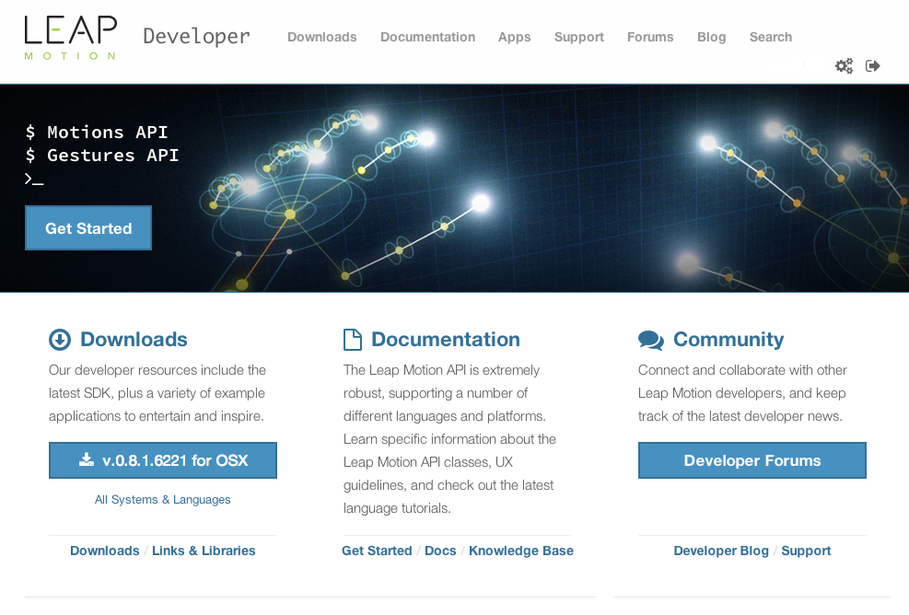Open the Documentation menu item
909x615 pixels.
tap(428, 37)
